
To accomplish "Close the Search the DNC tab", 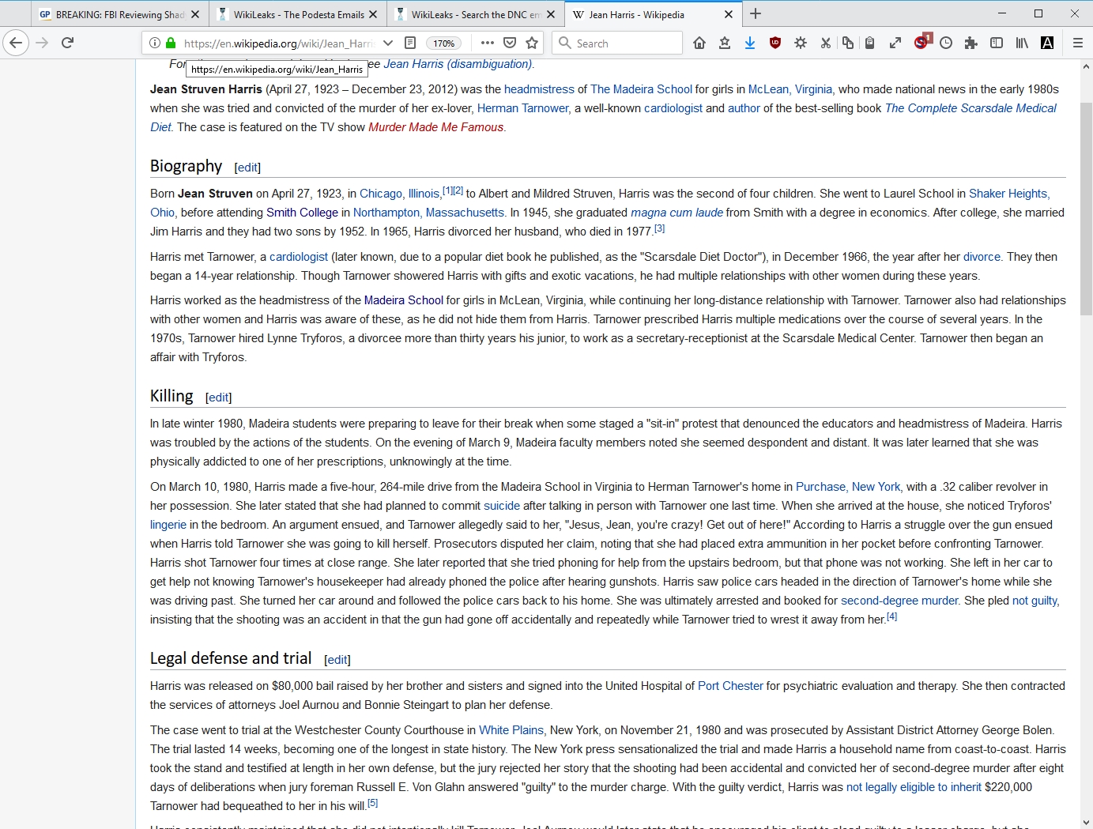I will click(551, 14).
